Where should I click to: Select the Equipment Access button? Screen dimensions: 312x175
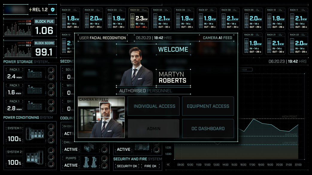[208, 106]
